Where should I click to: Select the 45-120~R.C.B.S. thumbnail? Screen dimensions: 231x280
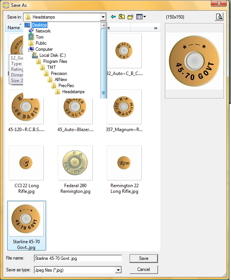tap(26, 107)
